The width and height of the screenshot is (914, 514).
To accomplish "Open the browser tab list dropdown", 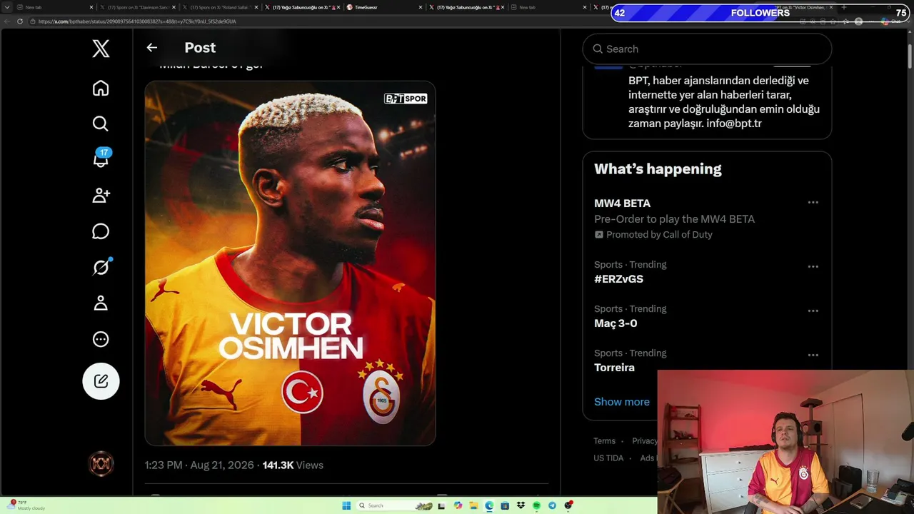I will point(7,7).
